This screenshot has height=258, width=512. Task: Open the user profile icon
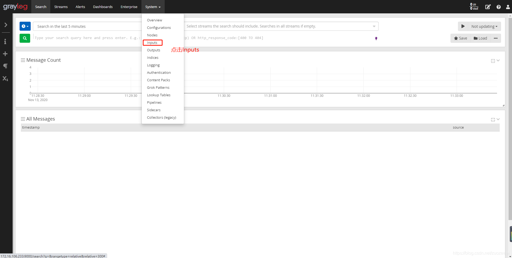tap(508, 7)
